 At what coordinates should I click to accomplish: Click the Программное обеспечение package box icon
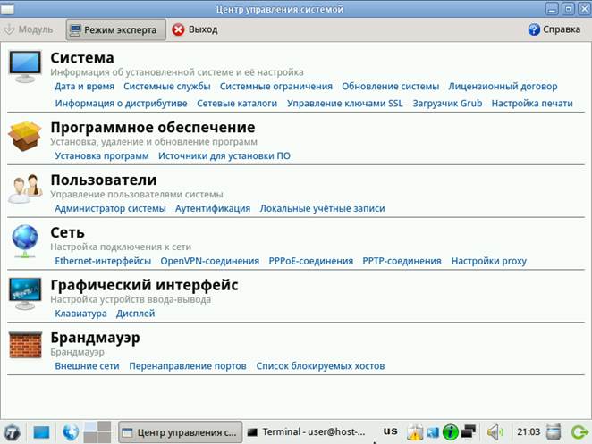pyautogui.click(x=25, y=136)
